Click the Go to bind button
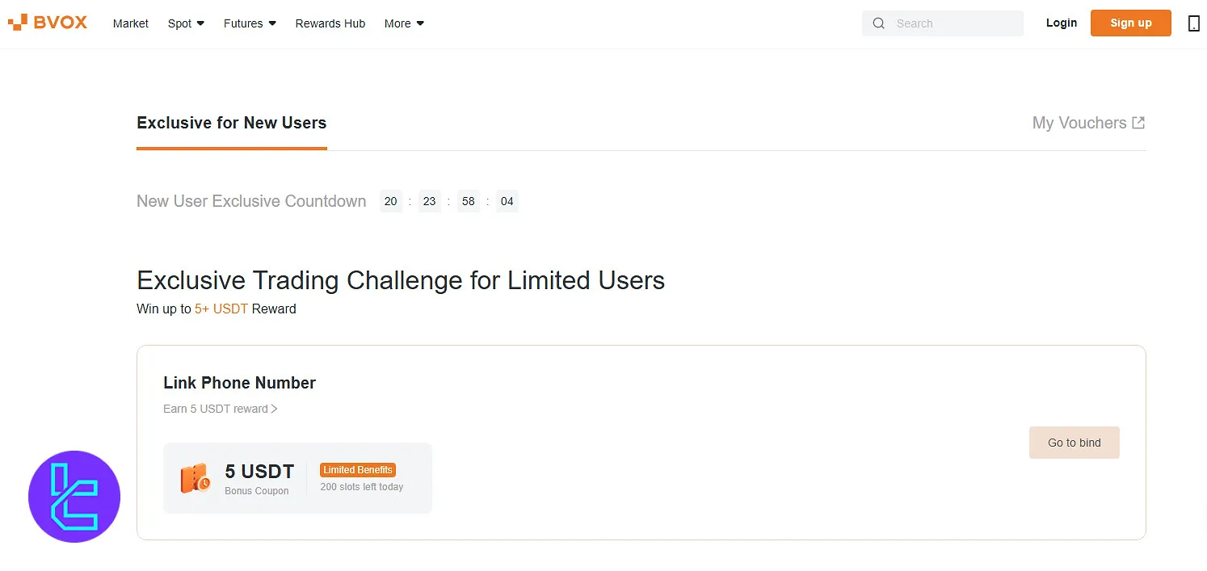This screenshot has width=1207, height=571. pos(1075,443)
